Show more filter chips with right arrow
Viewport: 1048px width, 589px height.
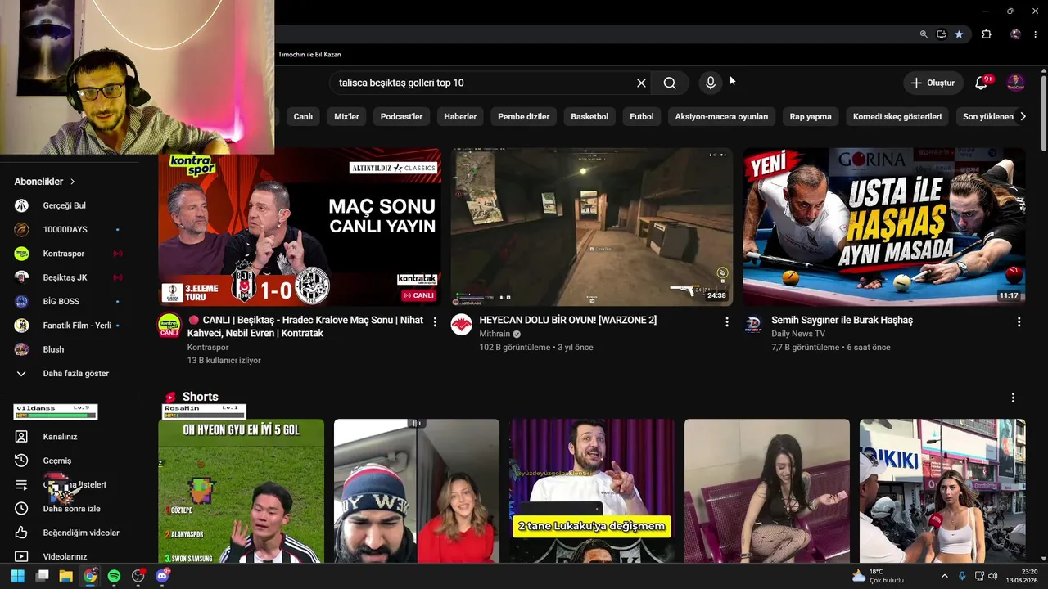point(1023,116)
